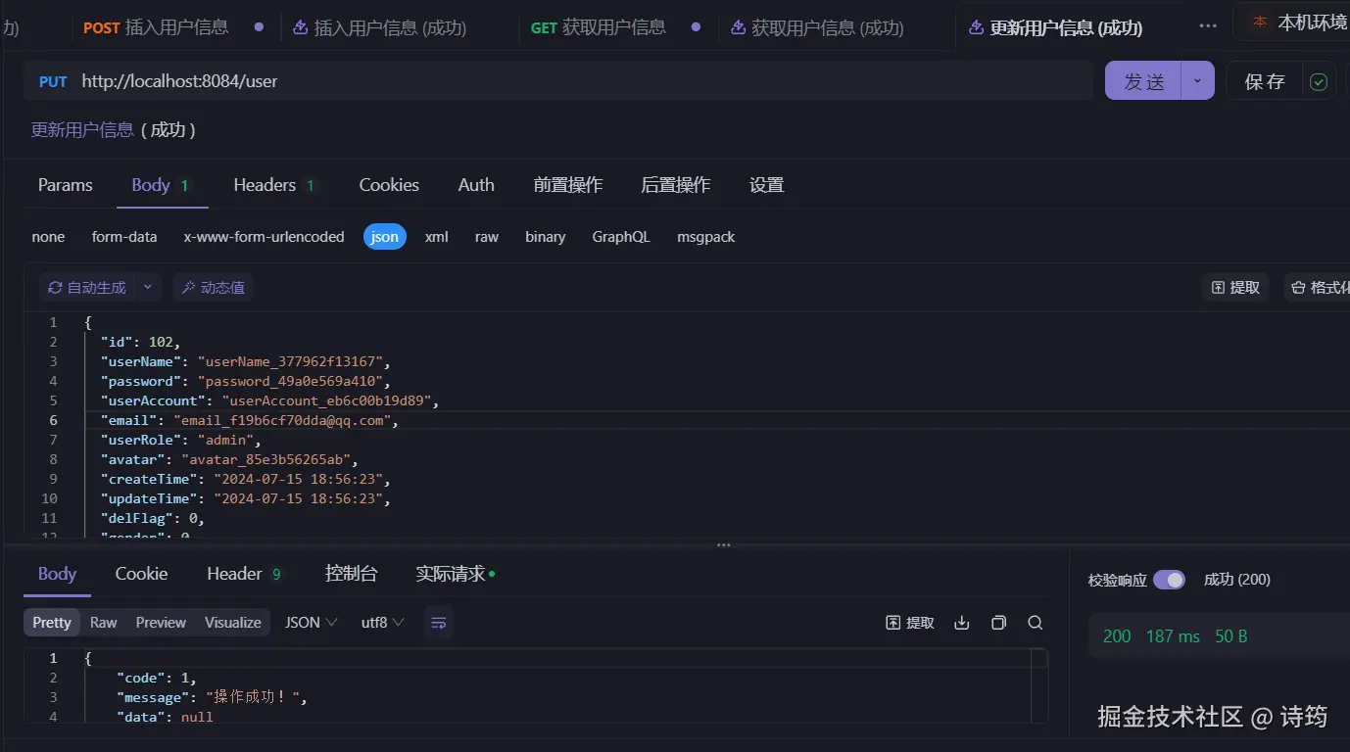The width and height of the screenshot is (1350, 752).
Task: Select the x-www-form-urlencoded body type
Action: coord(265,237)
